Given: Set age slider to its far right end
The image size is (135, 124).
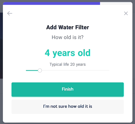Looking at the screenshot, I should [x=109, y=70].
